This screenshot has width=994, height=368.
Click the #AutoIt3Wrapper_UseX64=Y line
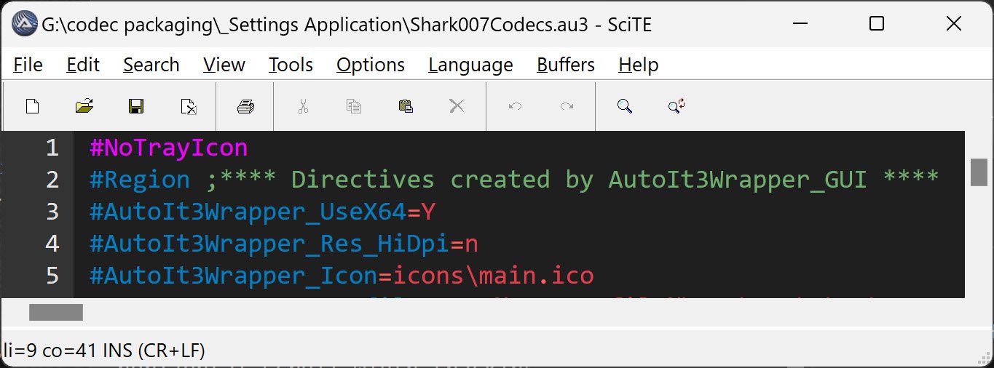coord(263,212)
